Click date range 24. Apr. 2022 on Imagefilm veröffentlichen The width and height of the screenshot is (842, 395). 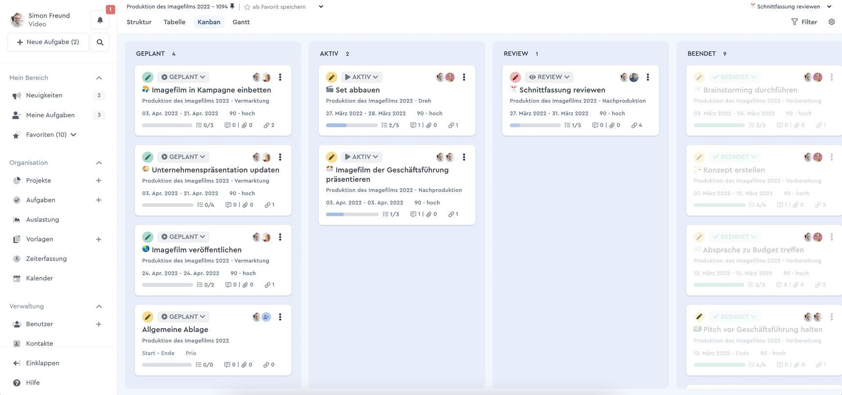[x=181, y=273]
